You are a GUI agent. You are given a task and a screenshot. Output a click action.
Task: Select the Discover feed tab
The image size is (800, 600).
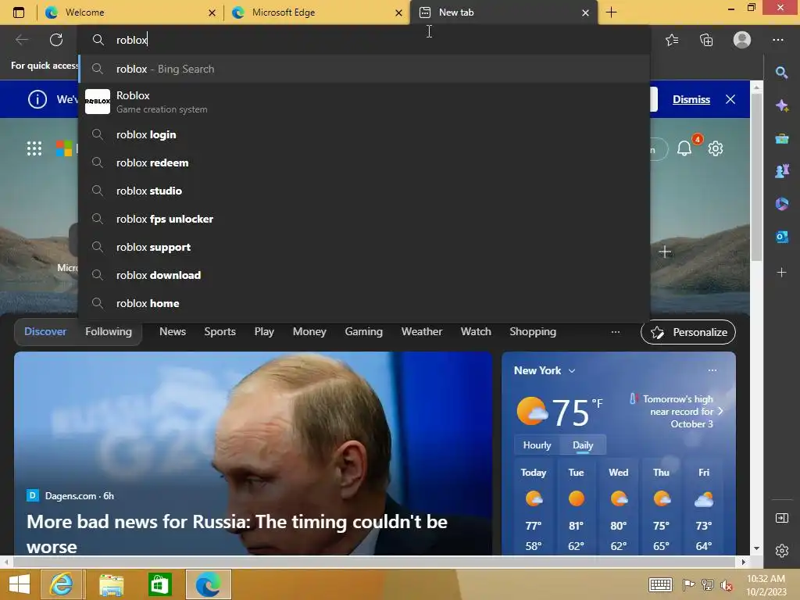45,331
